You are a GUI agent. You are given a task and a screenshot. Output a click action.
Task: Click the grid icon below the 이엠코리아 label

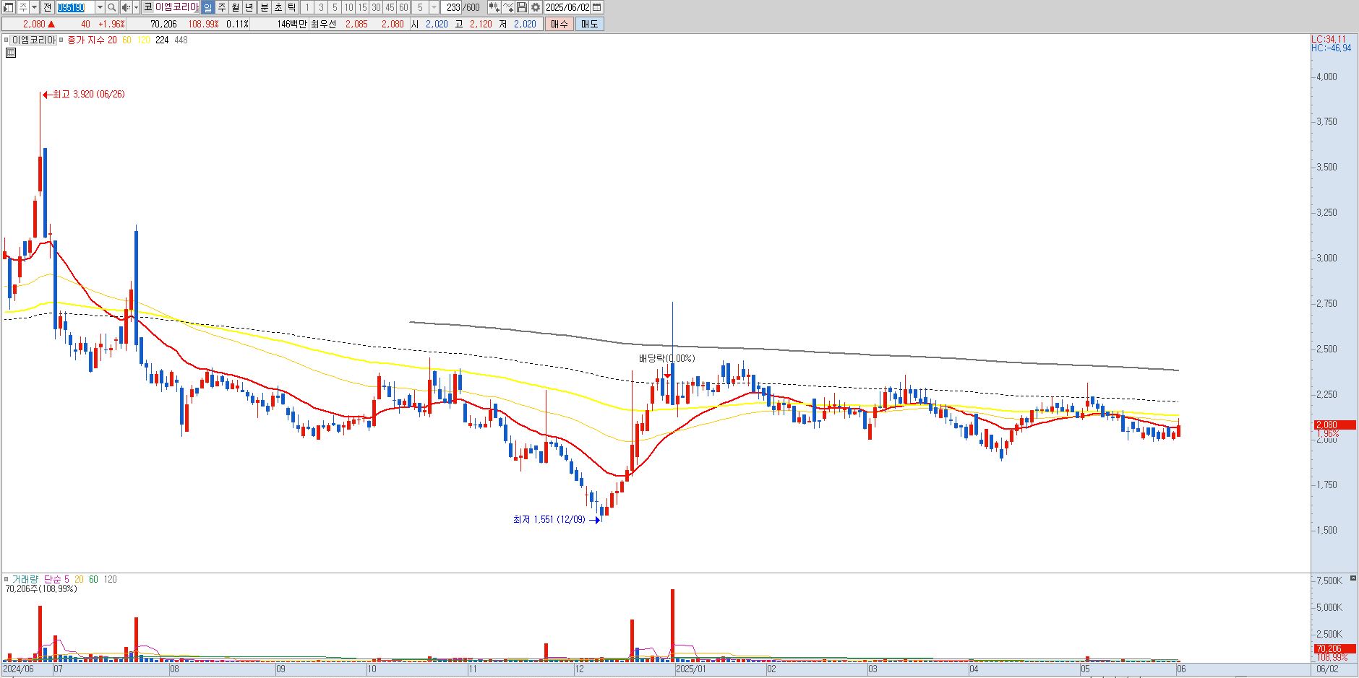pyautogui.click(x=11, y=53)
